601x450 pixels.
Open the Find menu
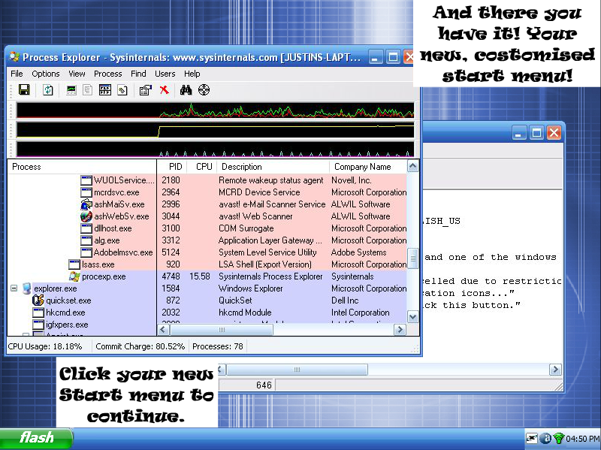click(x=138, y=74)
